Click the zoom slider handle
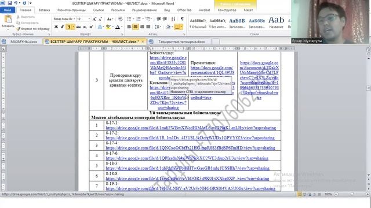 pos(352,194)
